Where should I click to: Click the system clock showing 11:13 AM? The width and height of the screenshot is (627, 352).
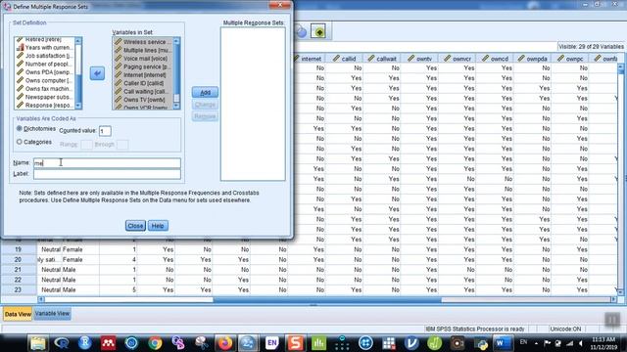[603, 343]
